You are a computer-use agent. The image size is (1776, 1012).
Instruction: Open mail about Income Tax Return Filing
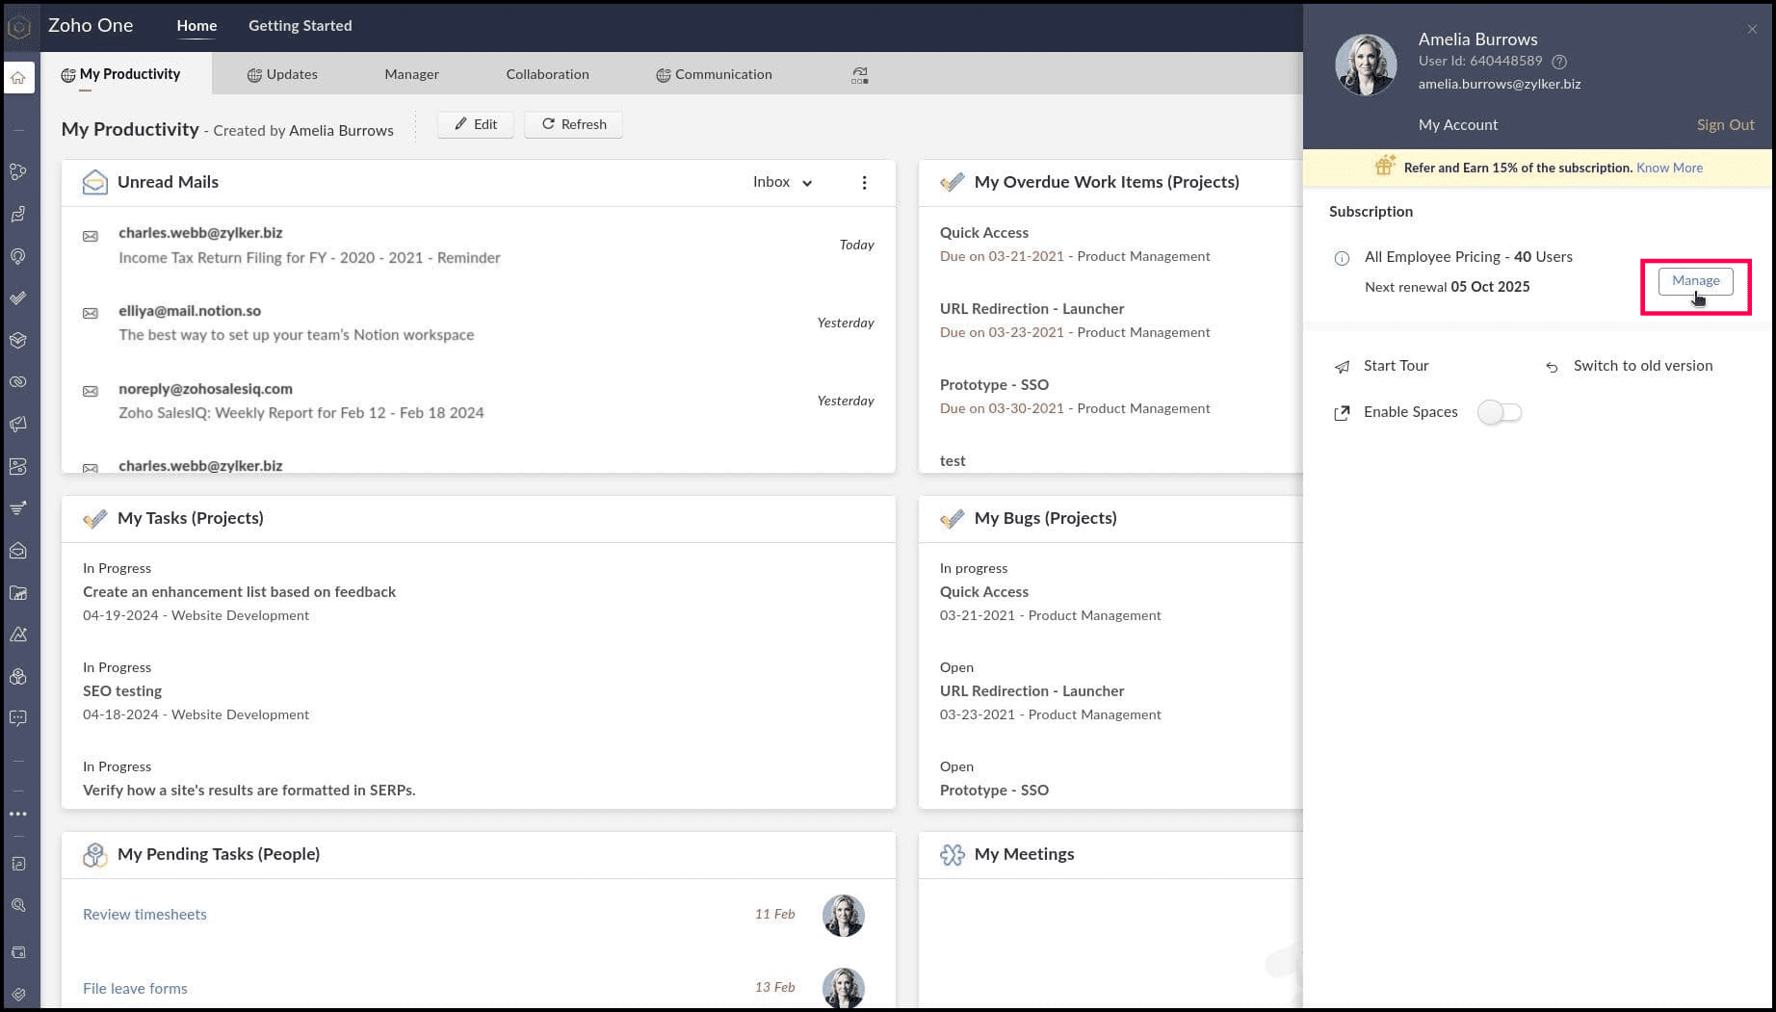coord(479,246)
